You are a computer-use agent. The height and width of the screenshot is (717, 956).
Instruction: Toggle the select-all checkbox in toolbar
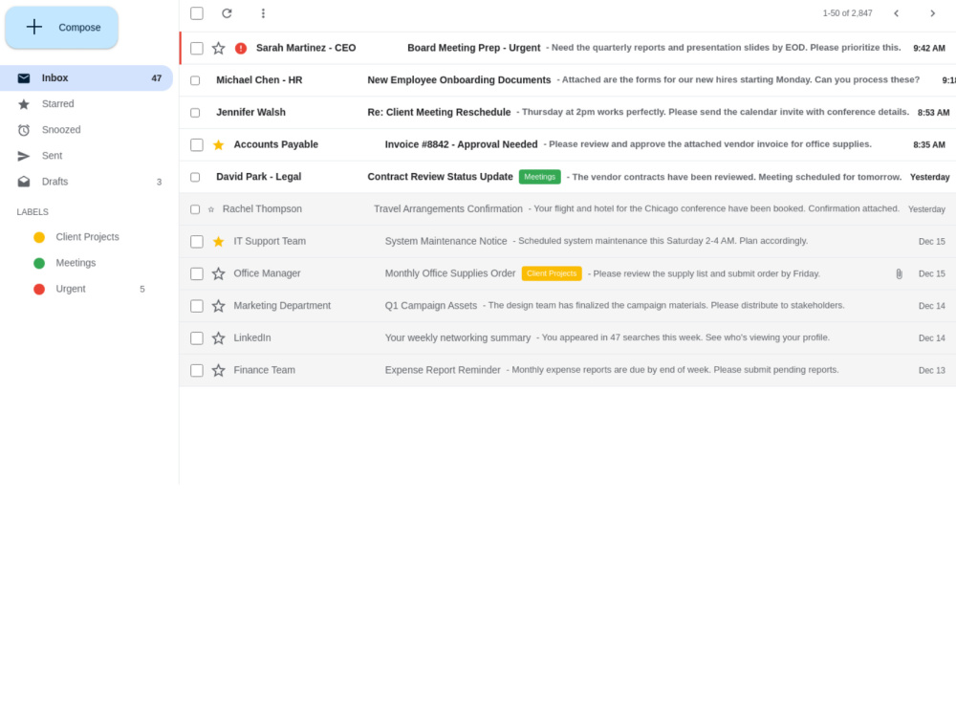coord(197,13)
